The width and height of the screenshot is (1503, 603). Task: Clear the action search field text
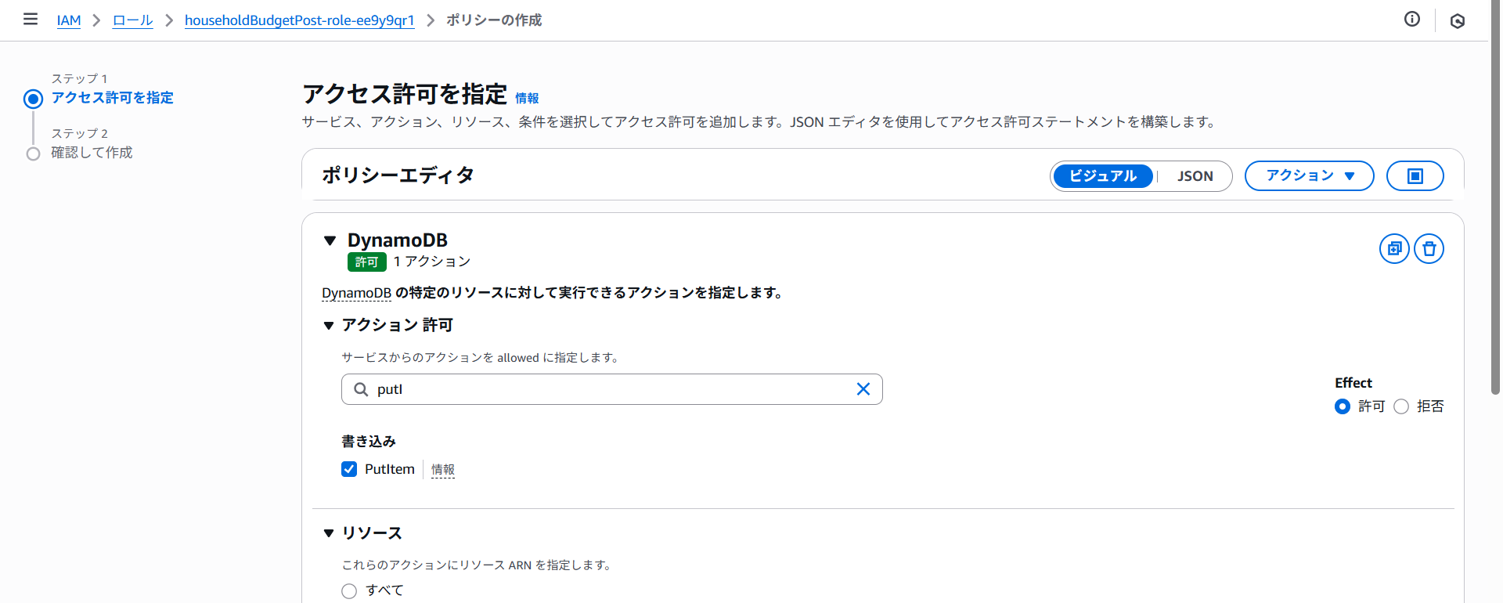click(863, 389)
